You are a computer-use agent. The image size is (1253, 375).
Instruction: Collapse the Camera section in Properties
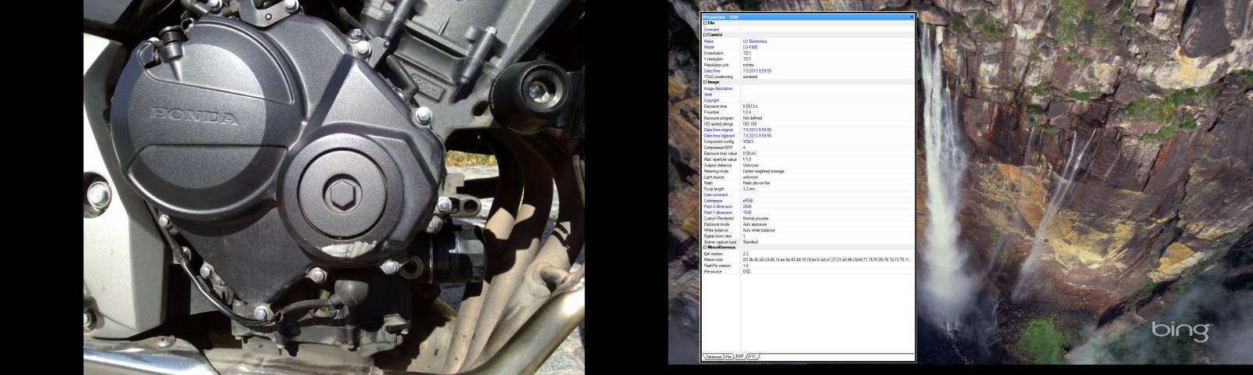[705, 35]
